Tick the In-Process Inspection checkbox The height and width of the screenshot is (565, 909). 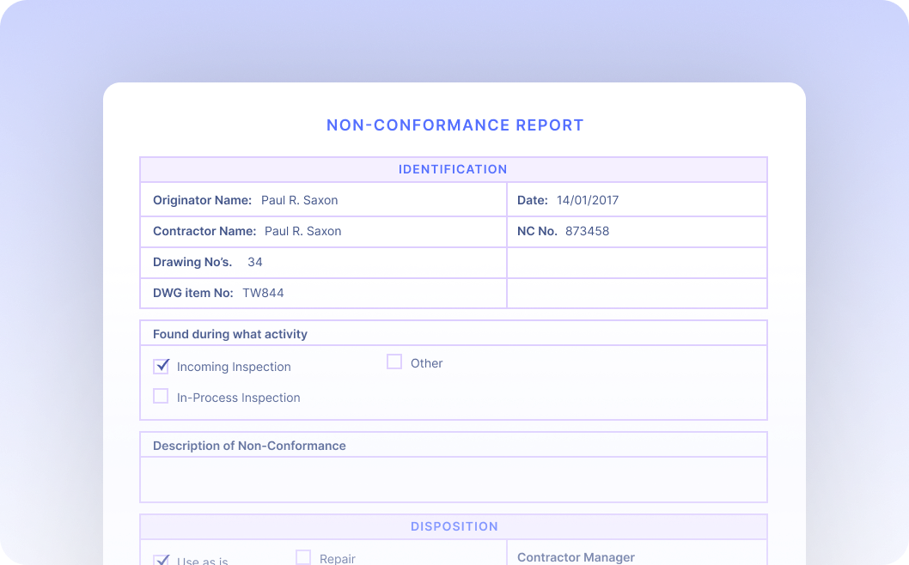[161, 396]
